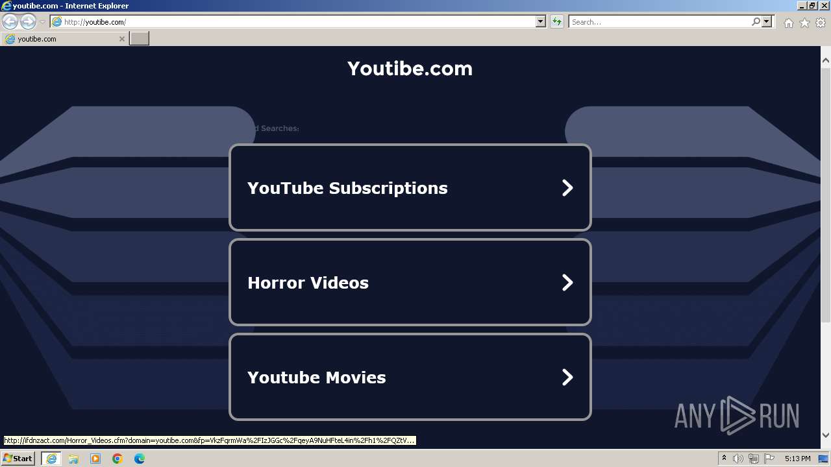The height and width of the screenshot is (467, 831).
Task: Click inside the Search box
Action: (x=660, y=22)
